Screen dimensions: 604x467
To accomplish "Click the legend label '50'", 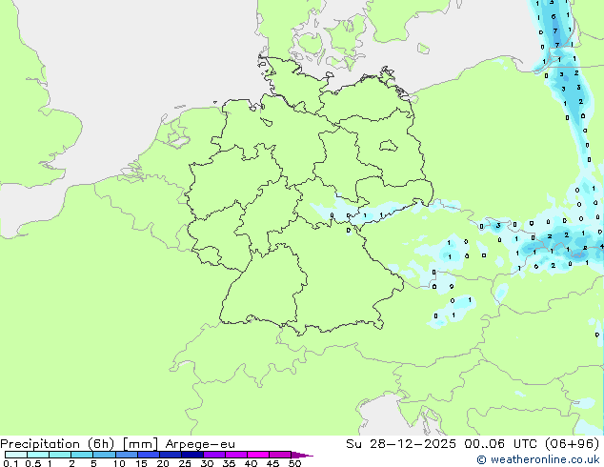I will (x=294, y=463).
